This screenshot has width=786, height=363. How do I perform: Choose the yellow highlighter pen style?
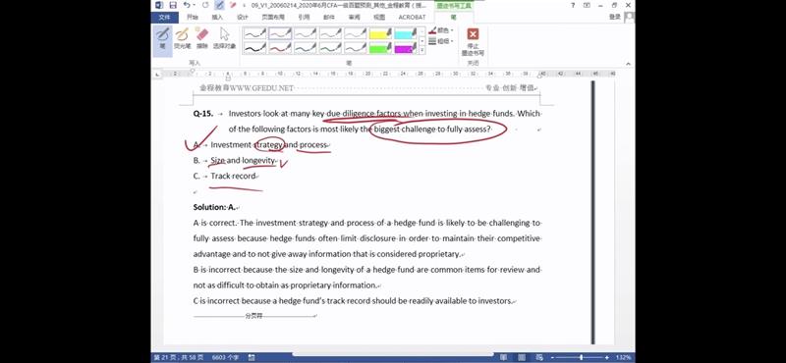pos(380,33)
